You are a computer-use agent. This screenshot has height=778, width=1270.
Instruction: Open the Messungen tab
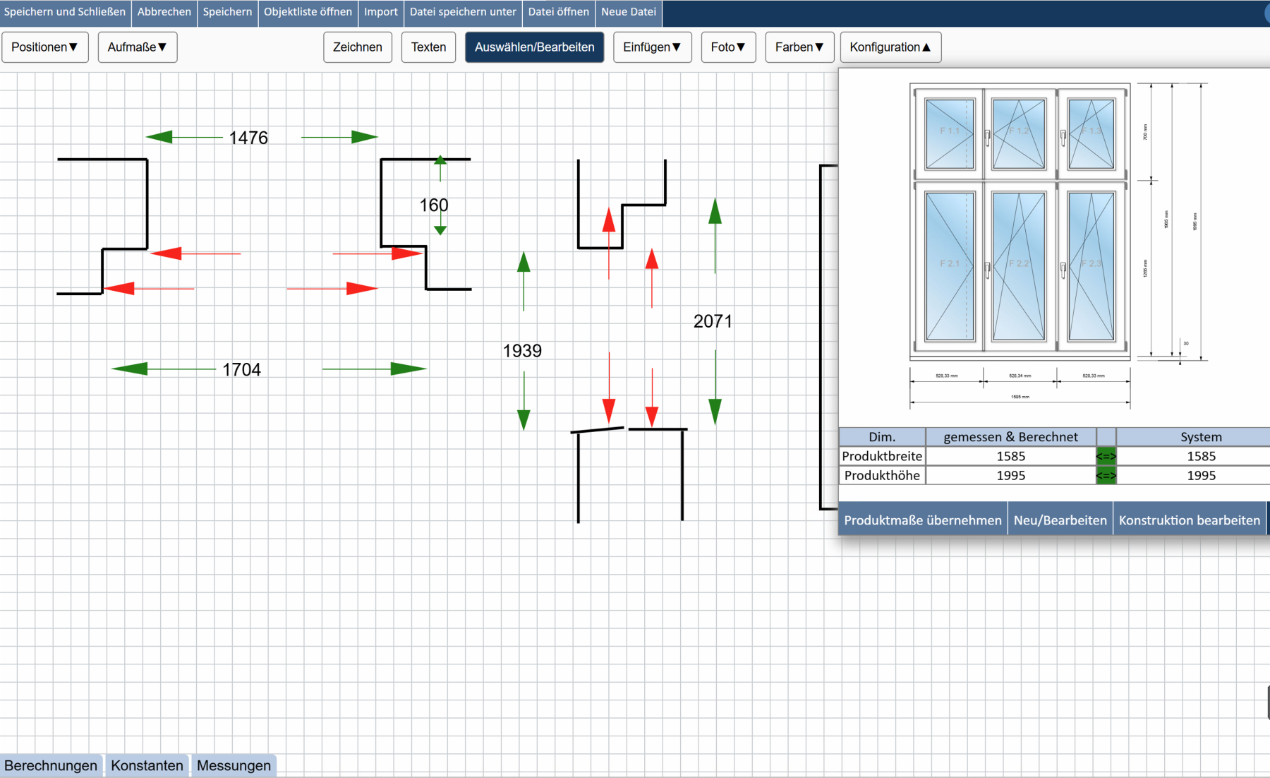click(234, 765)
